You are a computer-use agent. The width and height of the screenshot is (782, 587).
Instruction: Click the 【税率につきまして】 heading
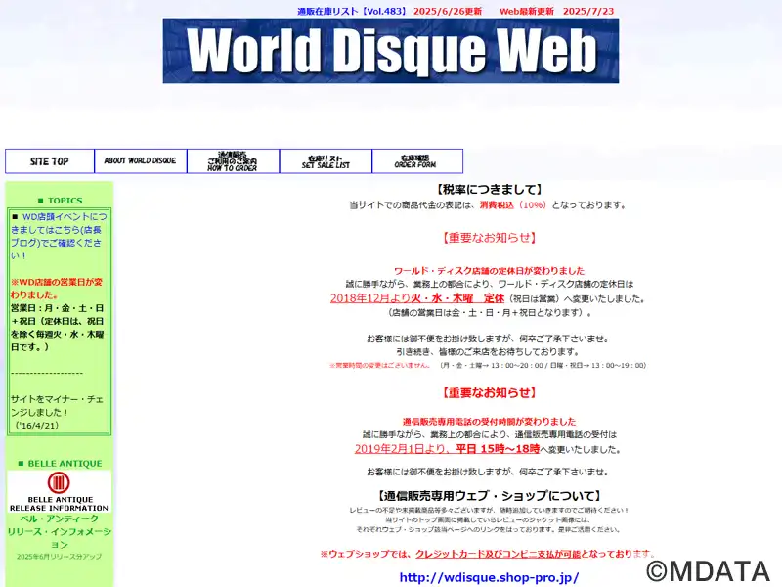489,189
